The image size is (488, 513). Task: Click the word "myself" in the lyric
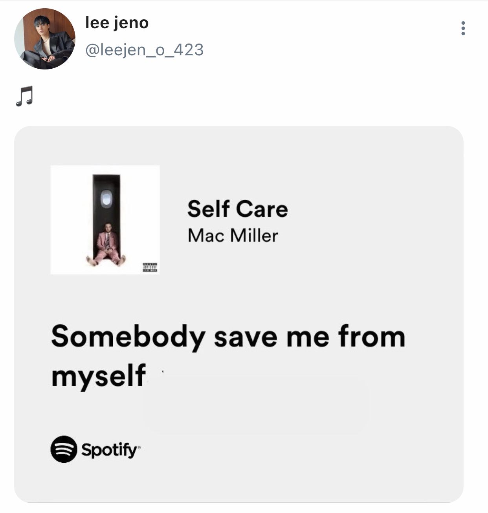(98, 376)
